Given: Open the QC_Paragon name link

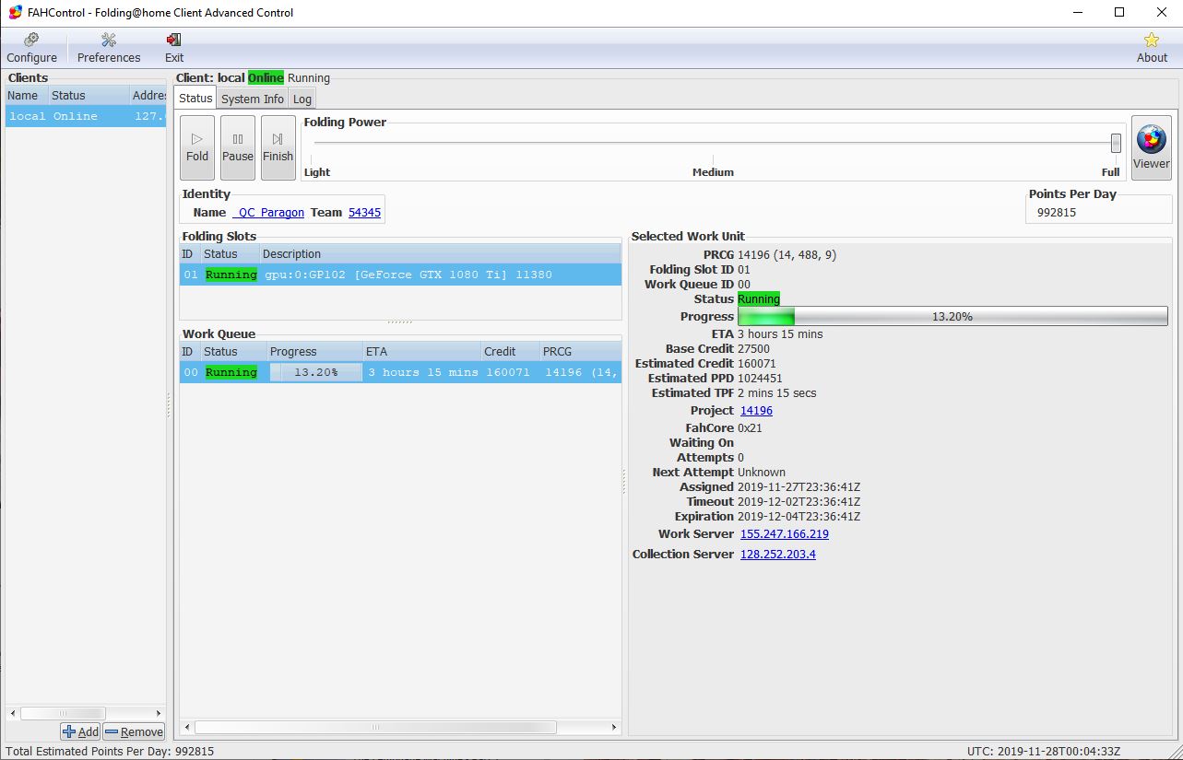Looking at the screenshot, I should 268,213.
